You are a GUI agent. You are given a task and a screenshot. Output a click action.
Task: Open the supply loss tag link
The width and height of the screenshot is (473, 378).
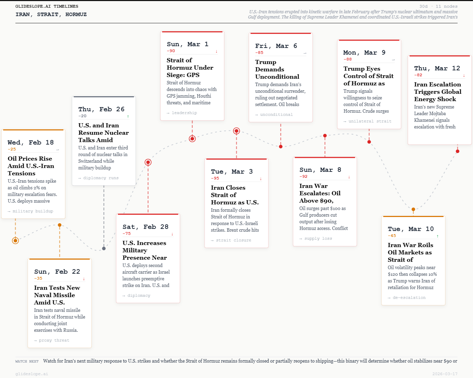(315, 238)
